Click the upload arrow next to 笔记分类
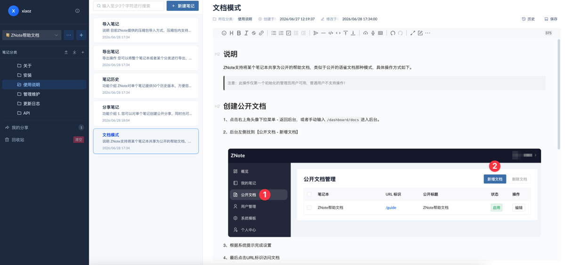 tap(66, 52)
